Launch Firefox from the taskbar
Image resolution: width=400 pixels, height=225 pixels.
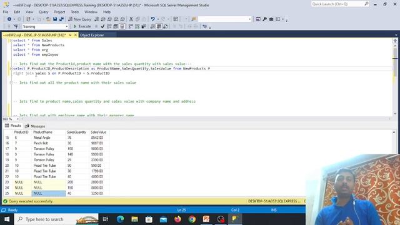pos(177,219)
